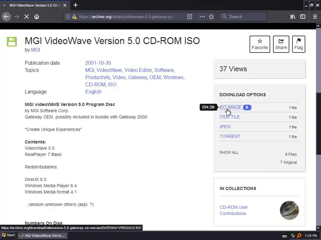Click the 7 Original count text
The width and height of the screenshot is (321, 240).
pos(288,162)
